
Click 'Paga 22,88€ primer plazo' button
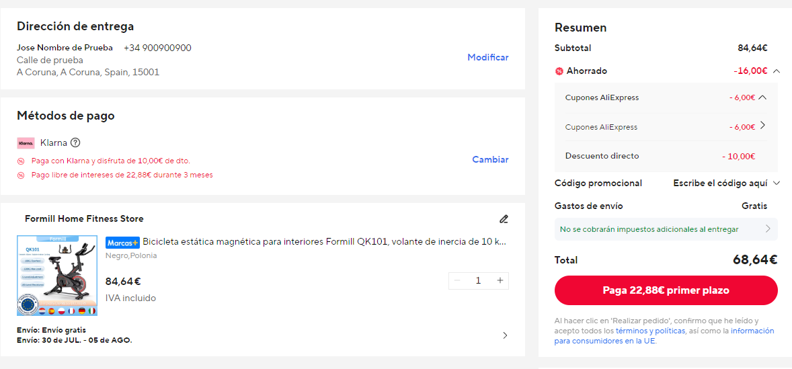click(666, 290)
